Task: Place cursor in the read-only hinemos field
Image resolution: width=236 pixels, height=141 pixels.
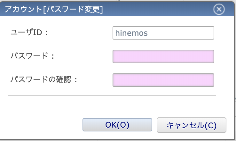Action: (x=163, y=33)
